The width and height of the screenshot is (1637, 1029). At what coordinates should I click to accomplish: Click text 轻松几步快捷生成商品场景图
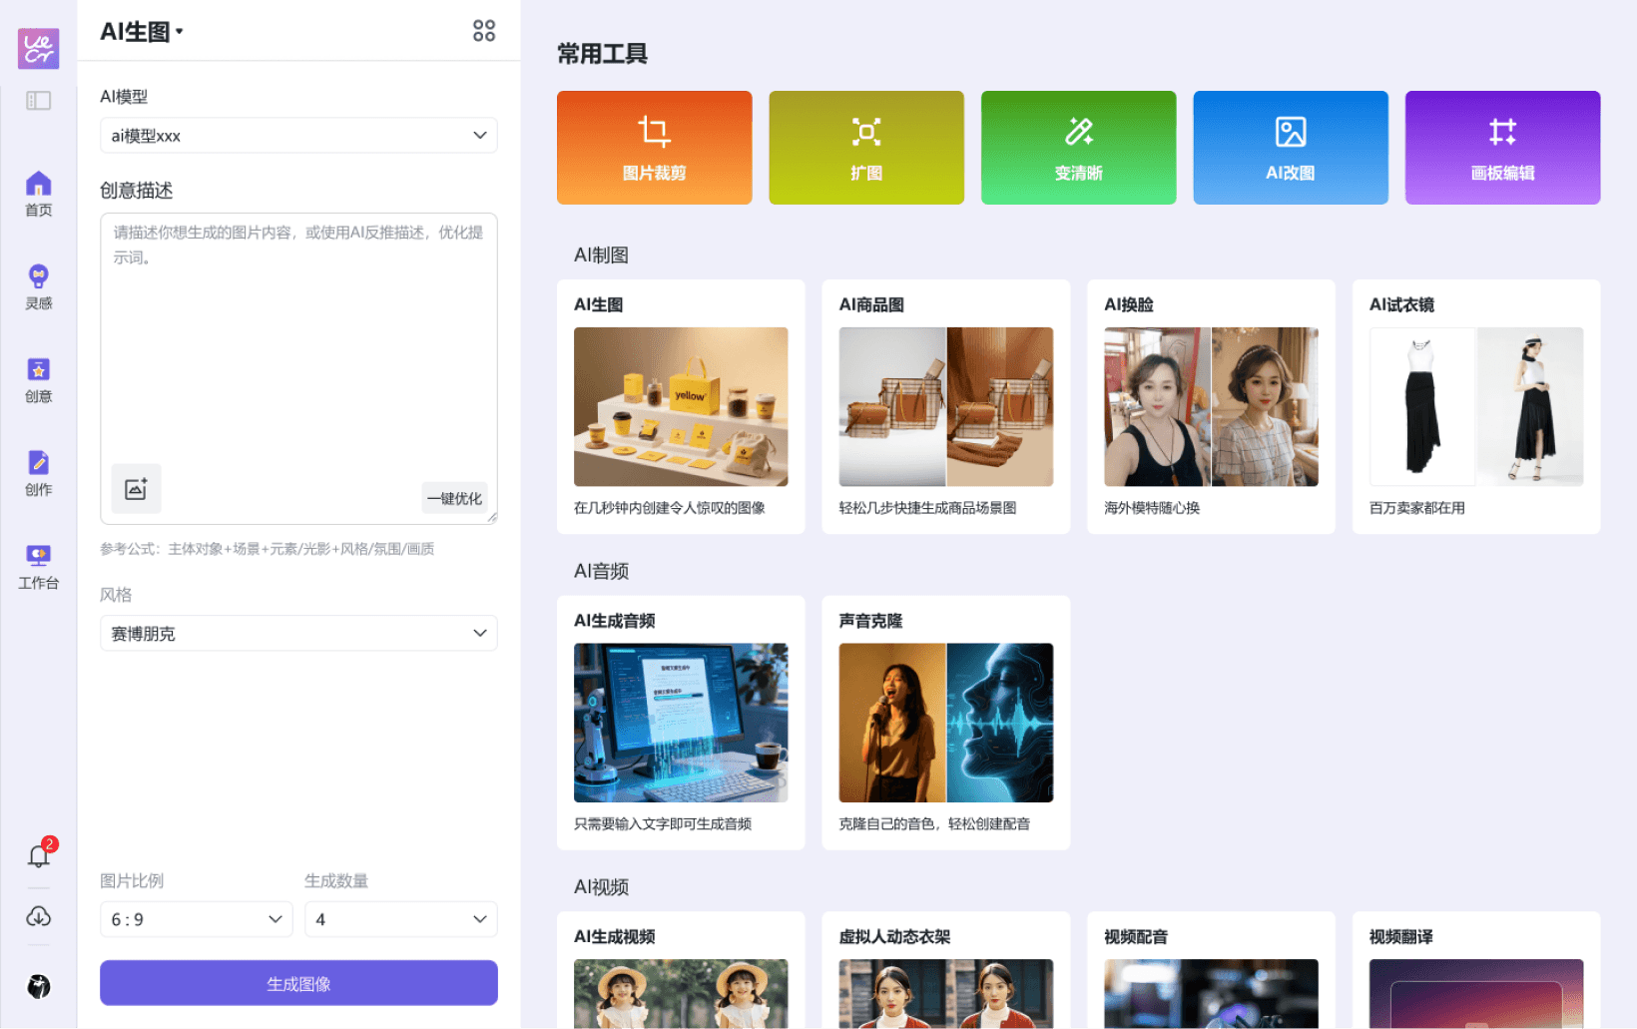pyautogui.click(x=927, y=508)
